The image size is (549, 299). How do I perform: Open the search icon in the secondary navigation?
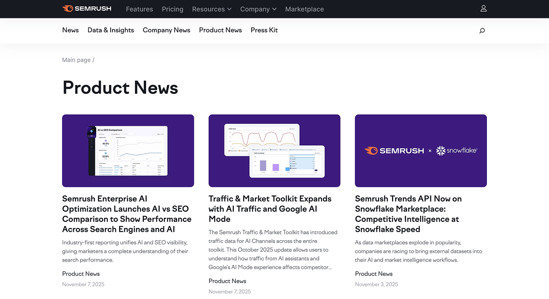pos(482,30)
